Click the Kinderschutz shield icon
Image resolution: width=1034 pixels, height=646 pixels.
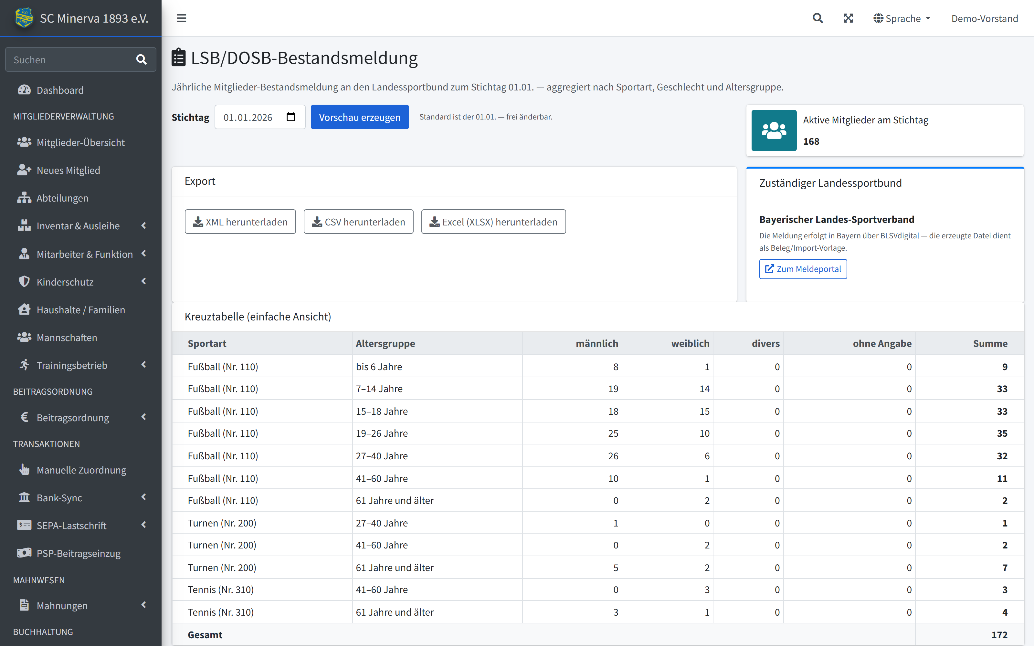point(24,281)
